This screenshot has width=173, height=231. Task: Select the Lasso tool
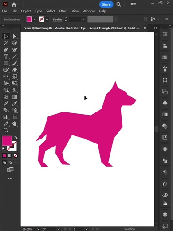(x=15, y=43)
